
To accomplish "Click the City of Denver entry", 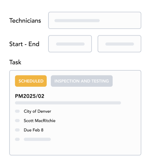I will pyautogui.click(x=37, y=111).
